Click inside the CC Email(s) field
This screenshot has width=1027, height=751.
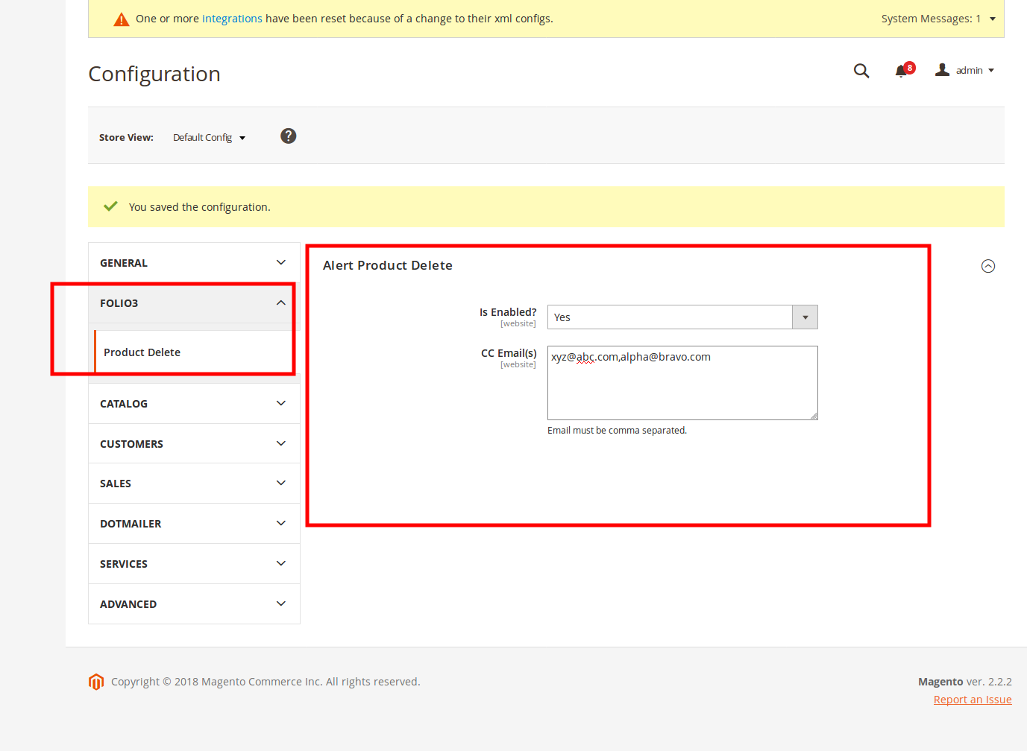[682, 382]
